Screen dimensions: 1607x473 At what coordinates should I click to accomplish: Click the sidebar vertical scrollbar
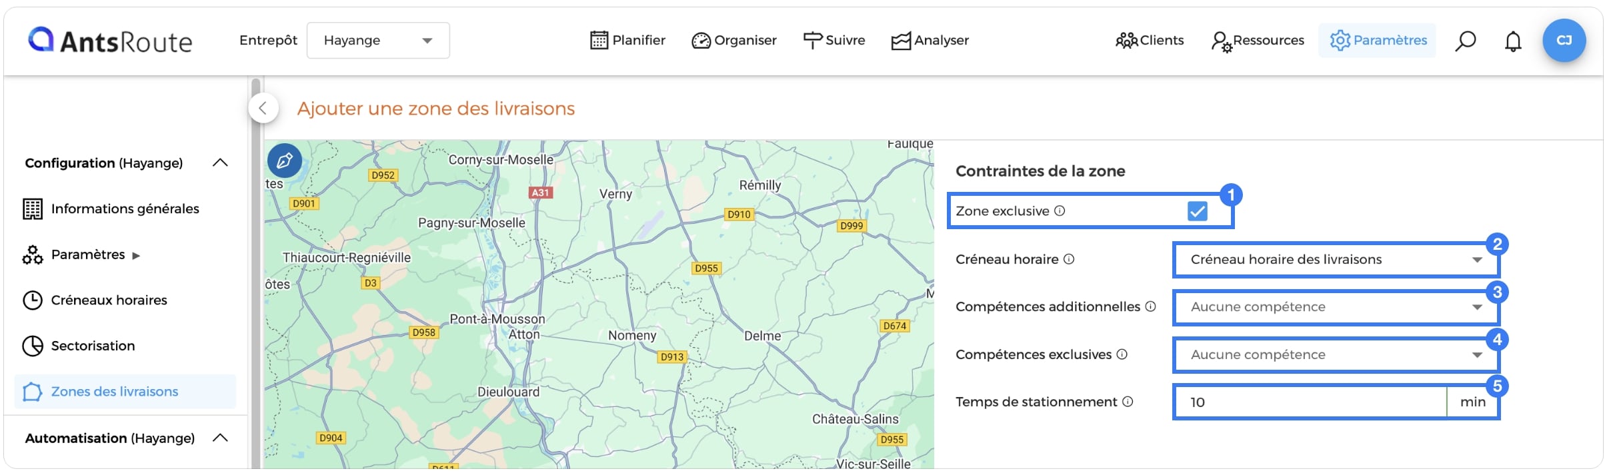(x=255, y=273)
